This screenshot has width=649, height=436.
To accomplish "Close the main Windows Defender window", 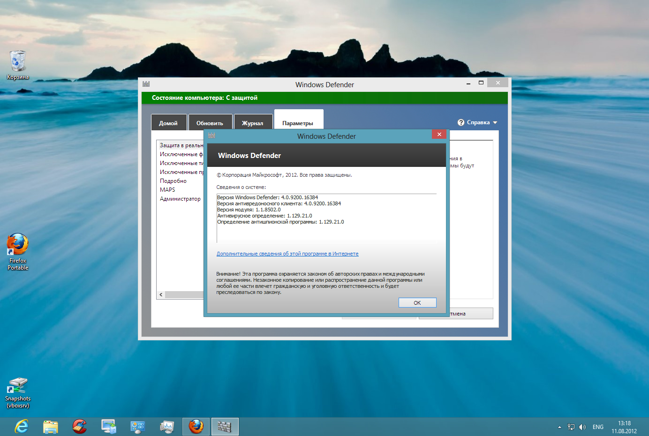I will (498, 83).
